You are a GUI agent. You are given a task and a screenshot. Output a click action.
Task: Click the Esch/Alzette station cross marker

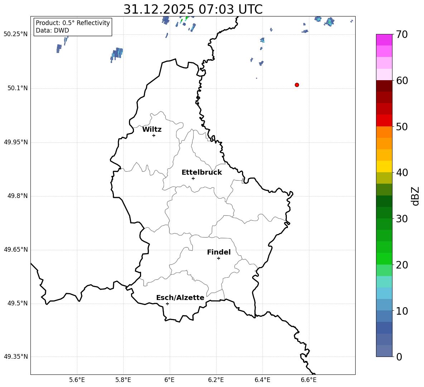pos(167,304)
